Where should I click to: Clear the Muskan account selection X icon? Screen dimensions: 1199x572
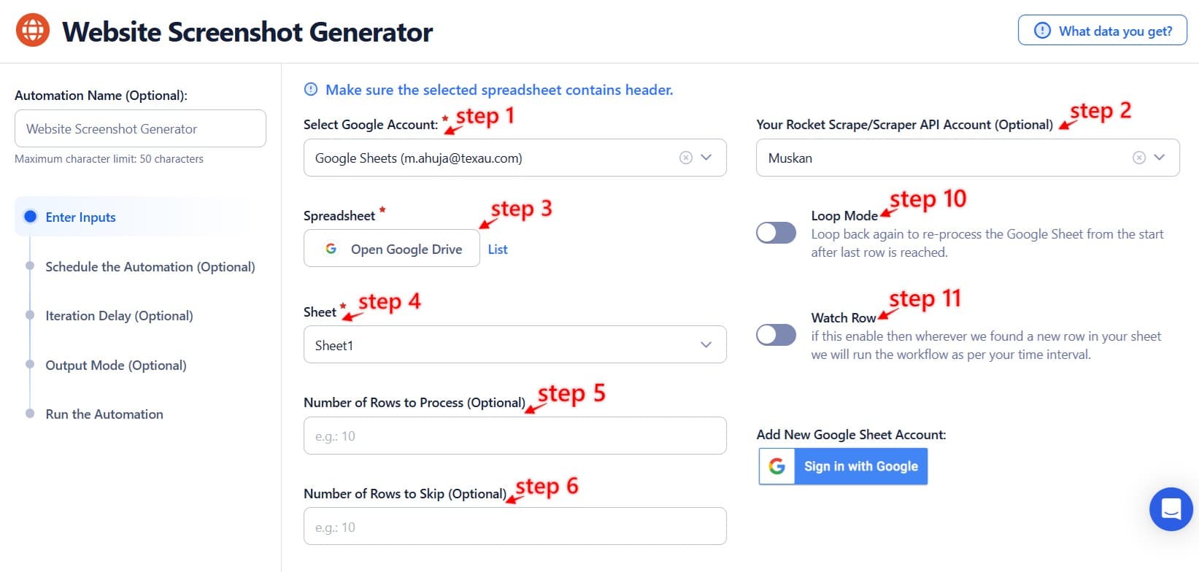coord(1138,158)
